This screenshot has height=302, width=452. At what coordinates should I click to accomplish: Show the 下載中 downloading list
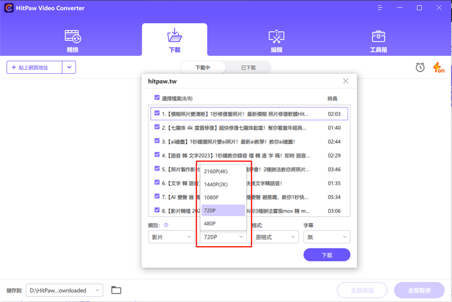(x=203, y=68)
